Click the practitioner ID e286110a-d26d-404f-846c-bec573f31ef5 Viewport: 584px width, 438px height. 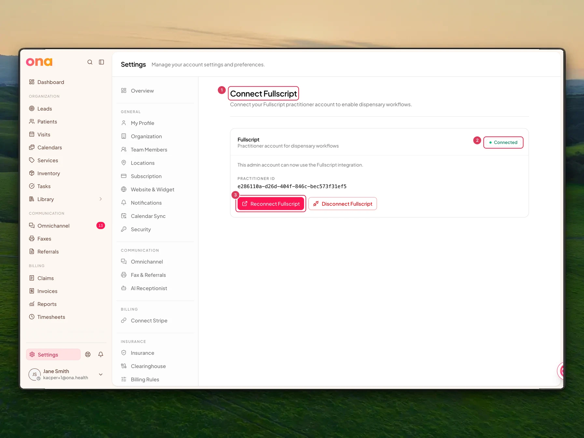[x=292, y=186]
